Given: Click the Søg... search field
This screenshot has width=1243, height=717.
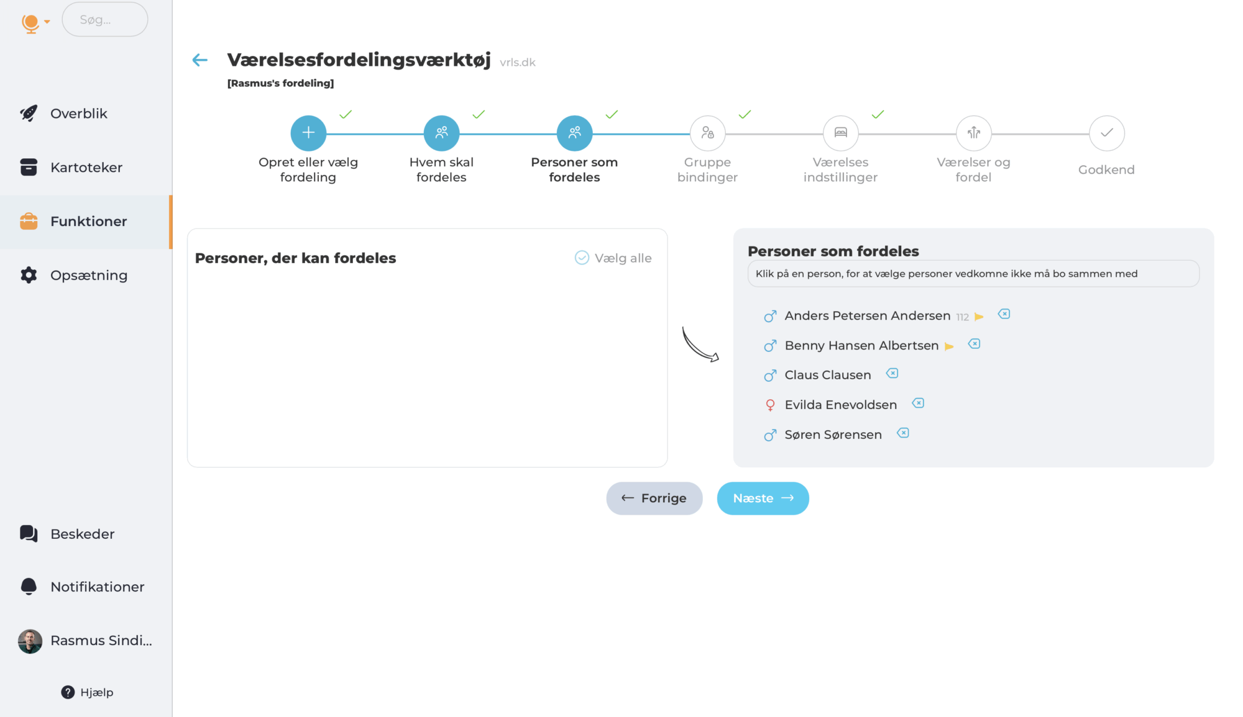Looking at the screenshot, I should click(104, 20).
